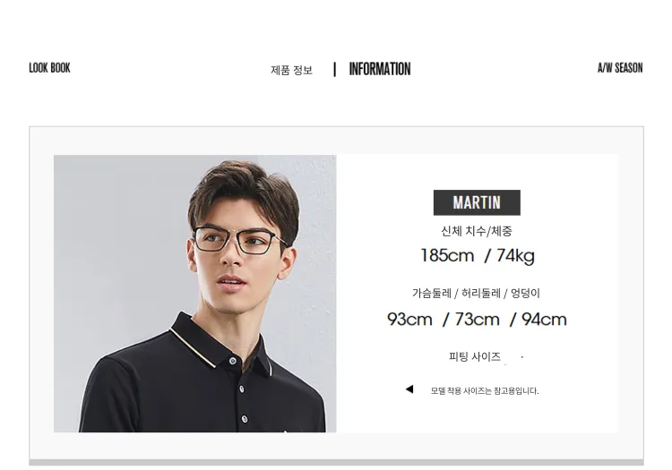Click the 74kg weight value

click(515, 255)
